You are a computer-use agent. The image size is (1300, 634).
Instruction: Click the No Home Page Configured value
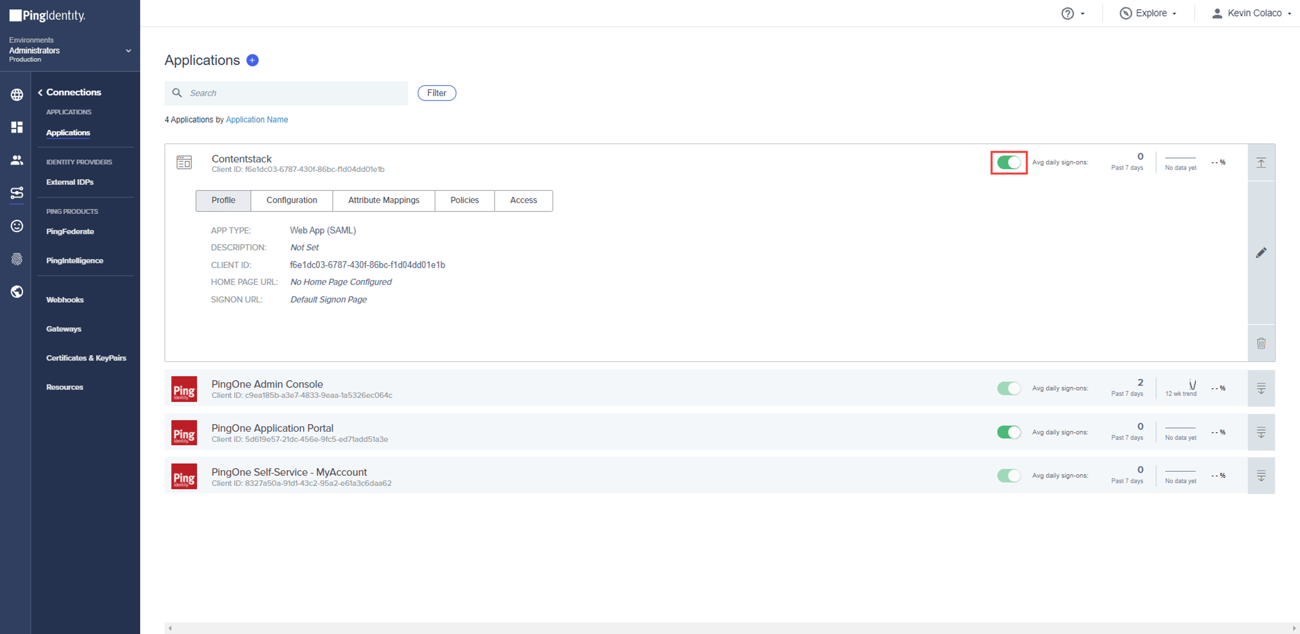[341, 282]
